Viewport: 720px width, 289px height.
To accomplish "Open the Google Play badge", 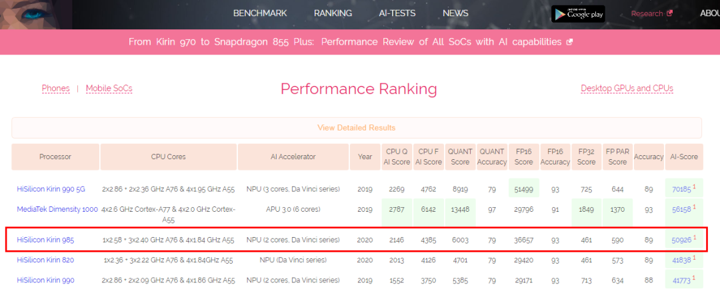I will click(578, 14).
